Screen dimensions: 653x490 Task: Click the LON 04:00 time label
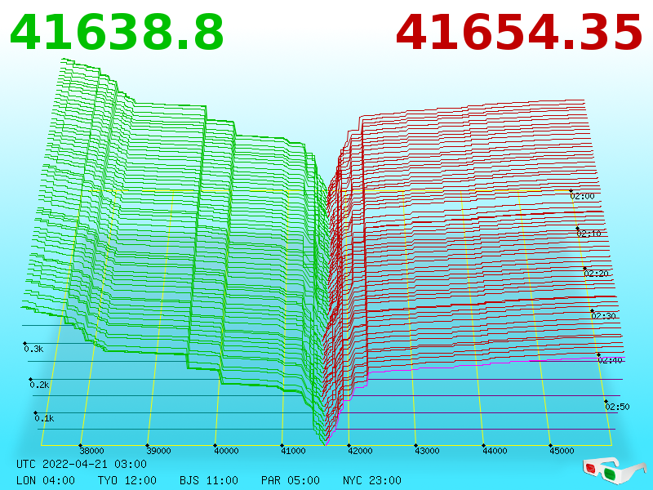click(x=46, y=480)
